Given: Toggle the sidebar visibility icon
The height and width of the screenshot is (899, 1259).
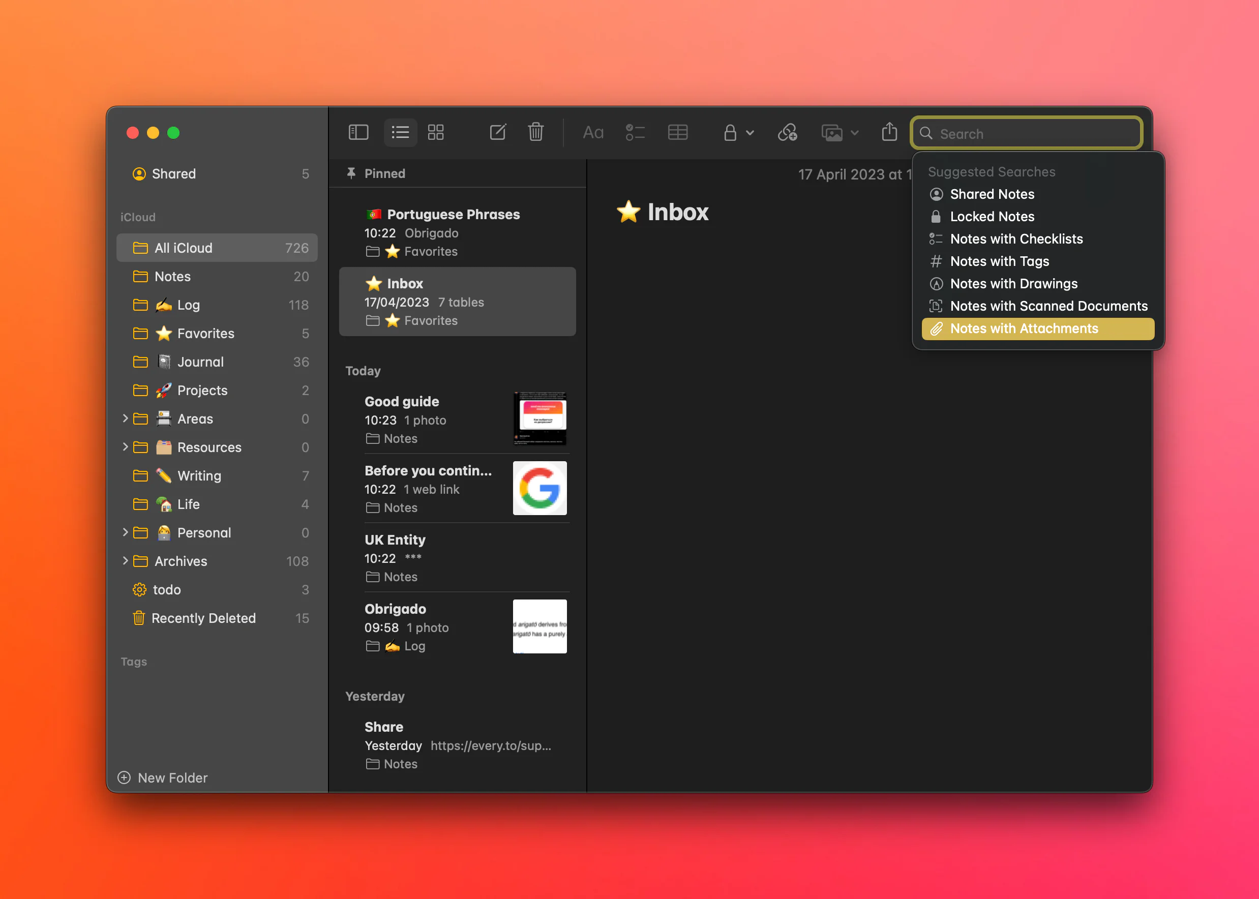Looking at the screenshot, I should click(x=358, y=132).
